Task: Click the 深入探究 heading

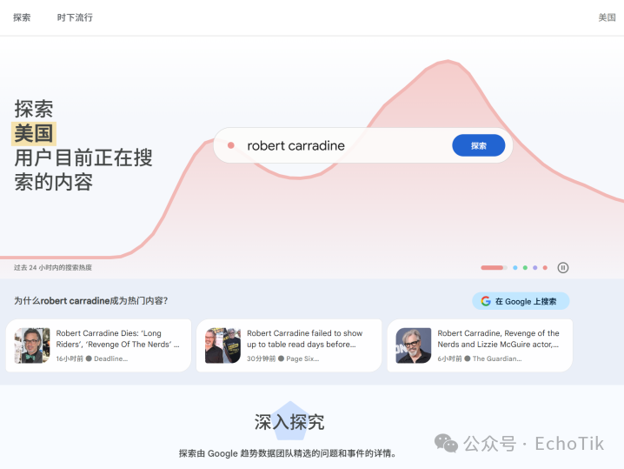Action: pos(289,422)
